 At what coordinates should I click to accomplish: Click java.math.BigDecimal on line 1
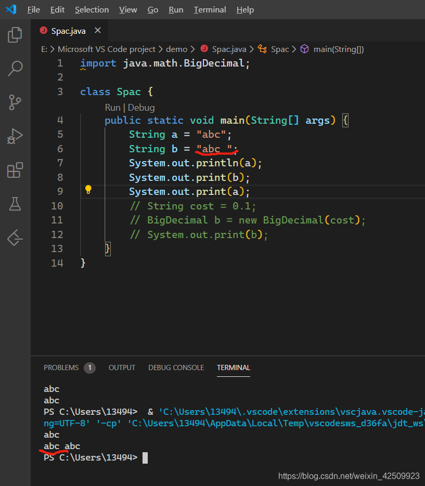[184, 63]
